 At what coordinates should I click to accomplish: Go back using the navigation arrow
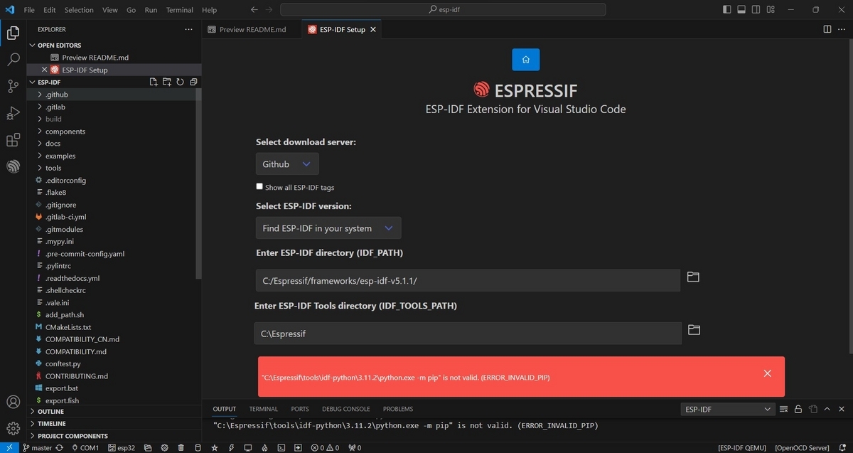point(254,10)
